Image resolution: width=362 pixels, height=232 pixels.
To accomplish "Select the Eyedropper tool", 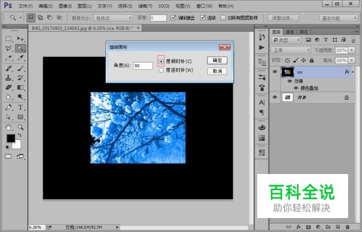I will pos(21,58).
